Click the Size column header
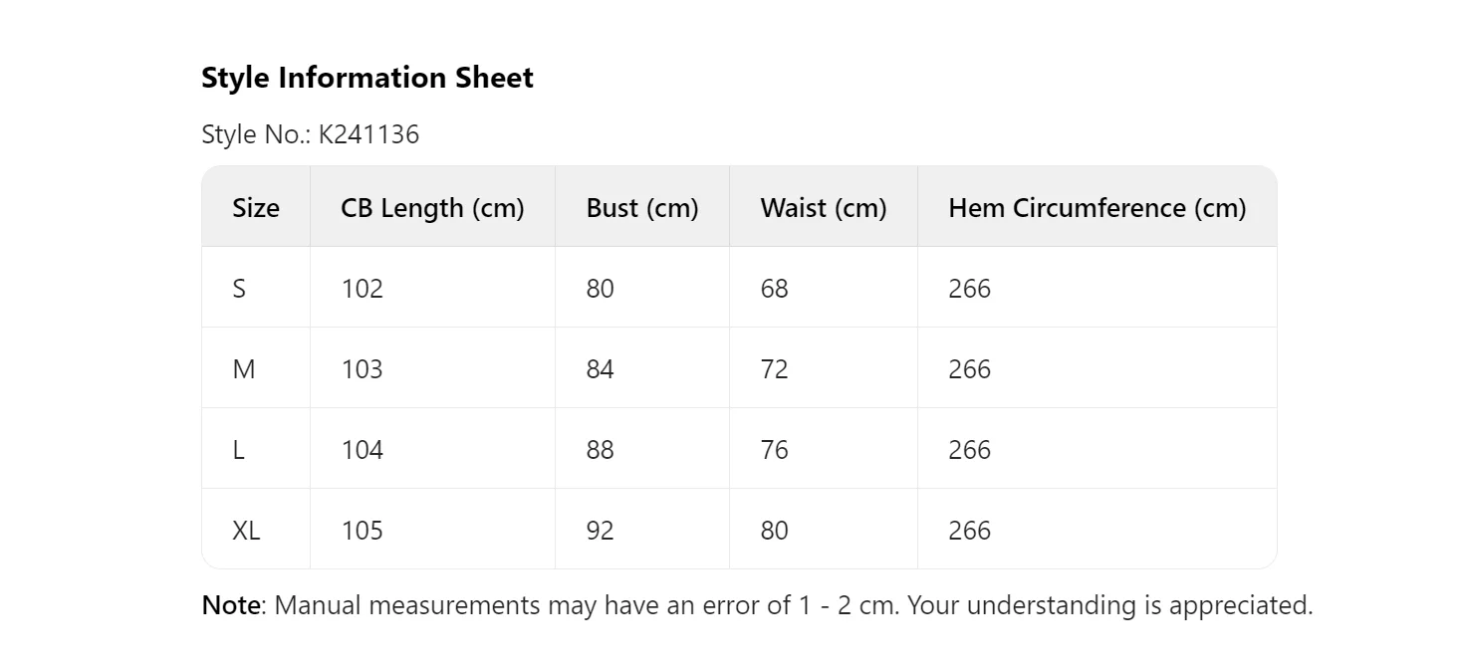The width and height of the screenshot is (1465, 668). [x=256, y=208]
